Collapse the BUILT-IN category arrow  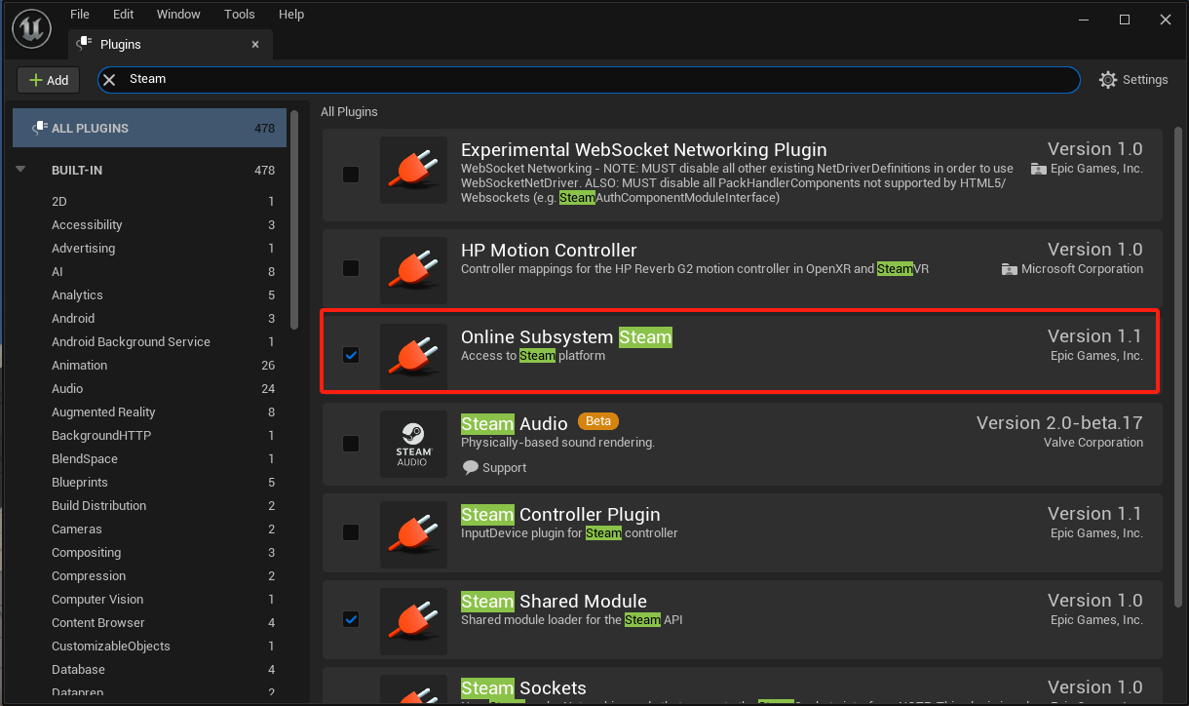[x=20, y=170]
